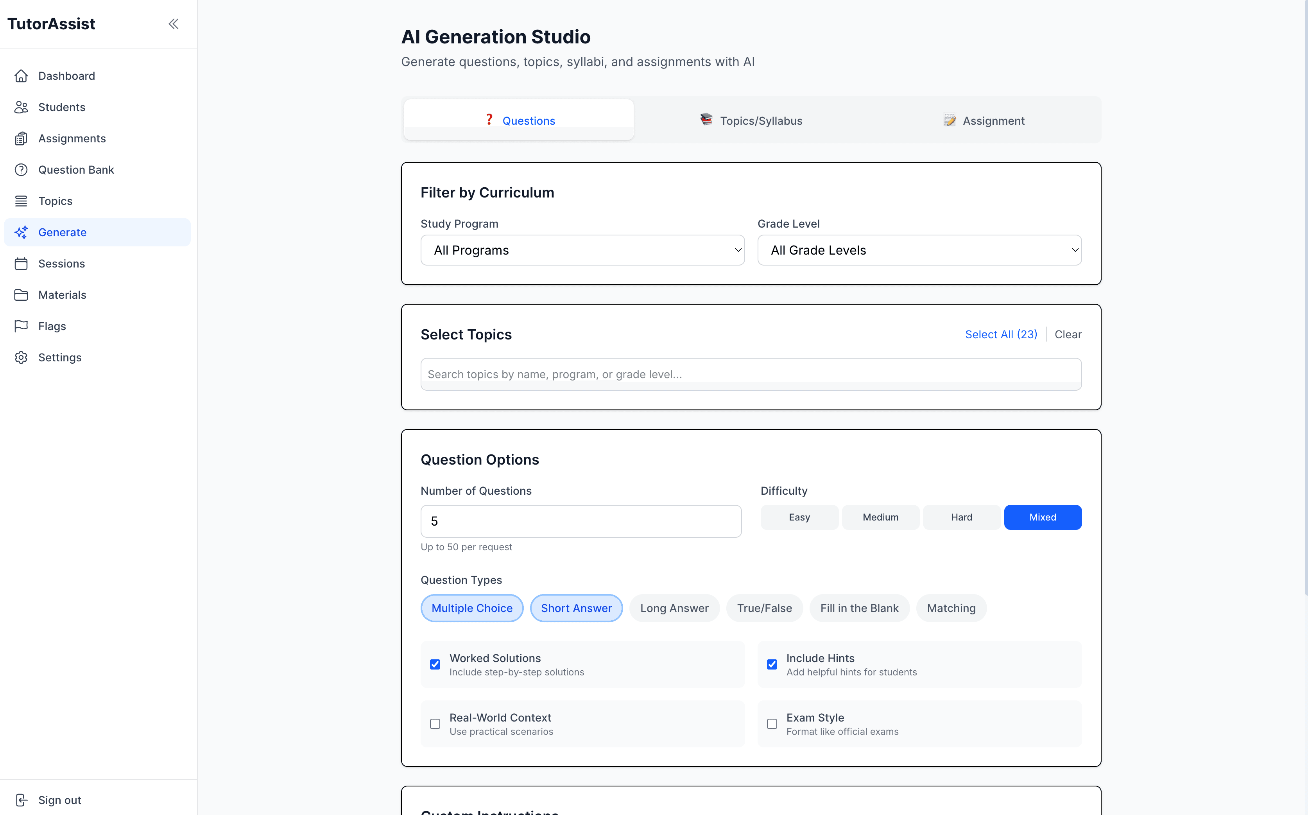Click the Sessions calendar icon
Screen dimensions: 1308x815
(21, 264)
